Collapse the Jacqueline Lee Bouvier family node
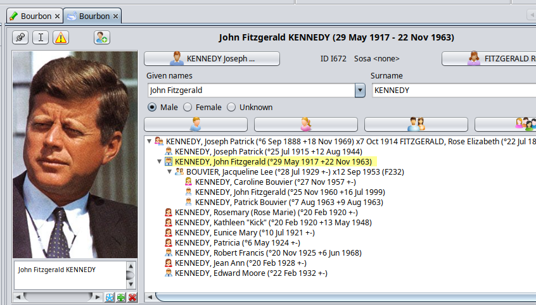The image size is (536, 305). [170, 172]
